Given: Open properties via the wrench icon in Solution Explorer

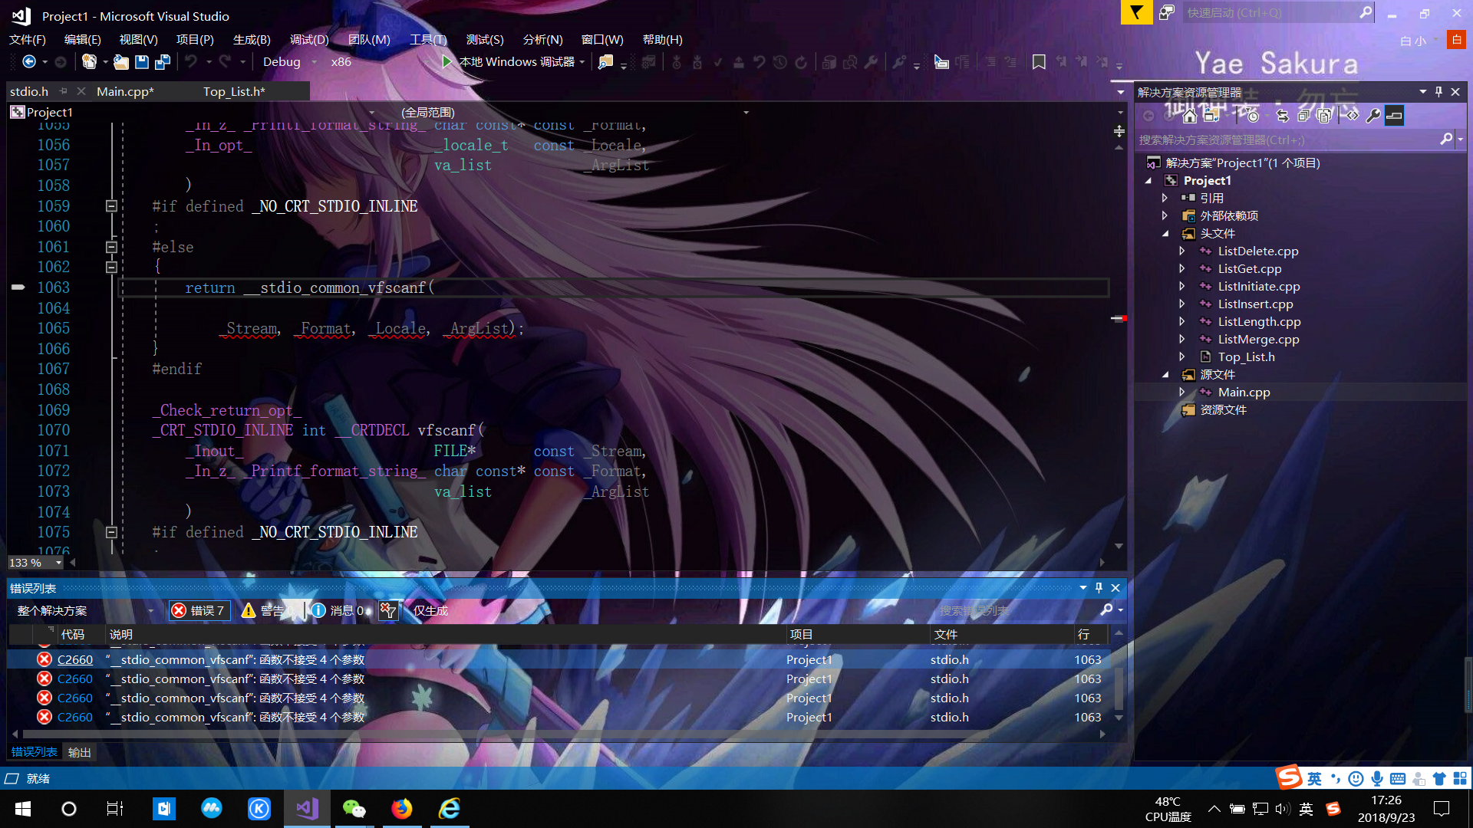Looking at the screenshot, I should [x=1373, y=116].
